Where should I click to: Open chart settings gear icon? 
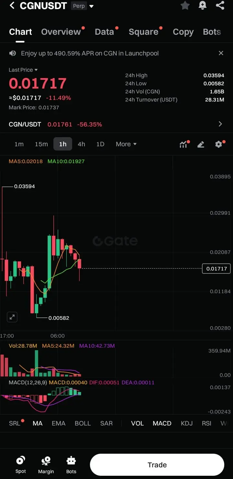(219, 144)
